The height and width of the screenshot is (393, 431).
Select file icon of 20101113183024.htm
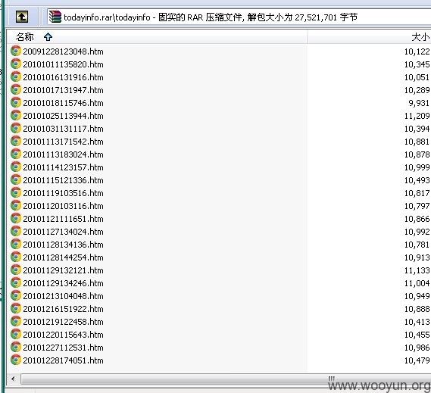pyautogui.click(x=16, y=154)
